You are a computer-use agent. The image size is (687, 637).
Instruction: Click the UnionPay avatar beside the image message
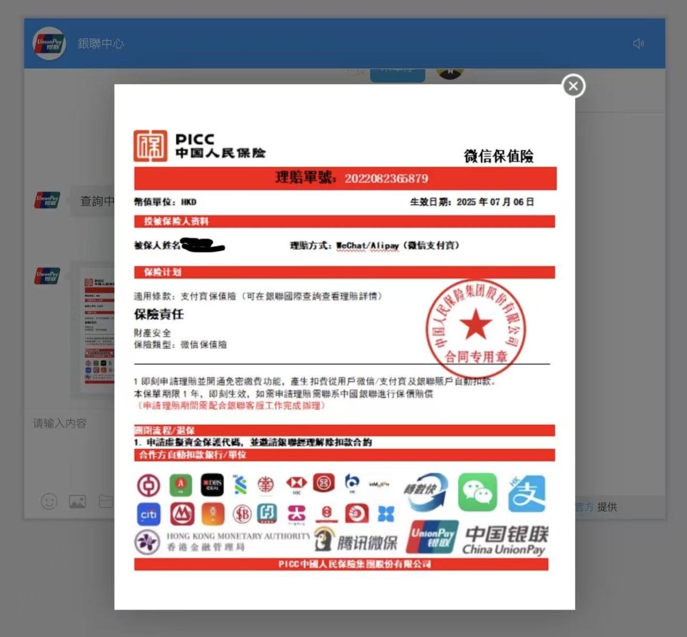pos(48,275)
